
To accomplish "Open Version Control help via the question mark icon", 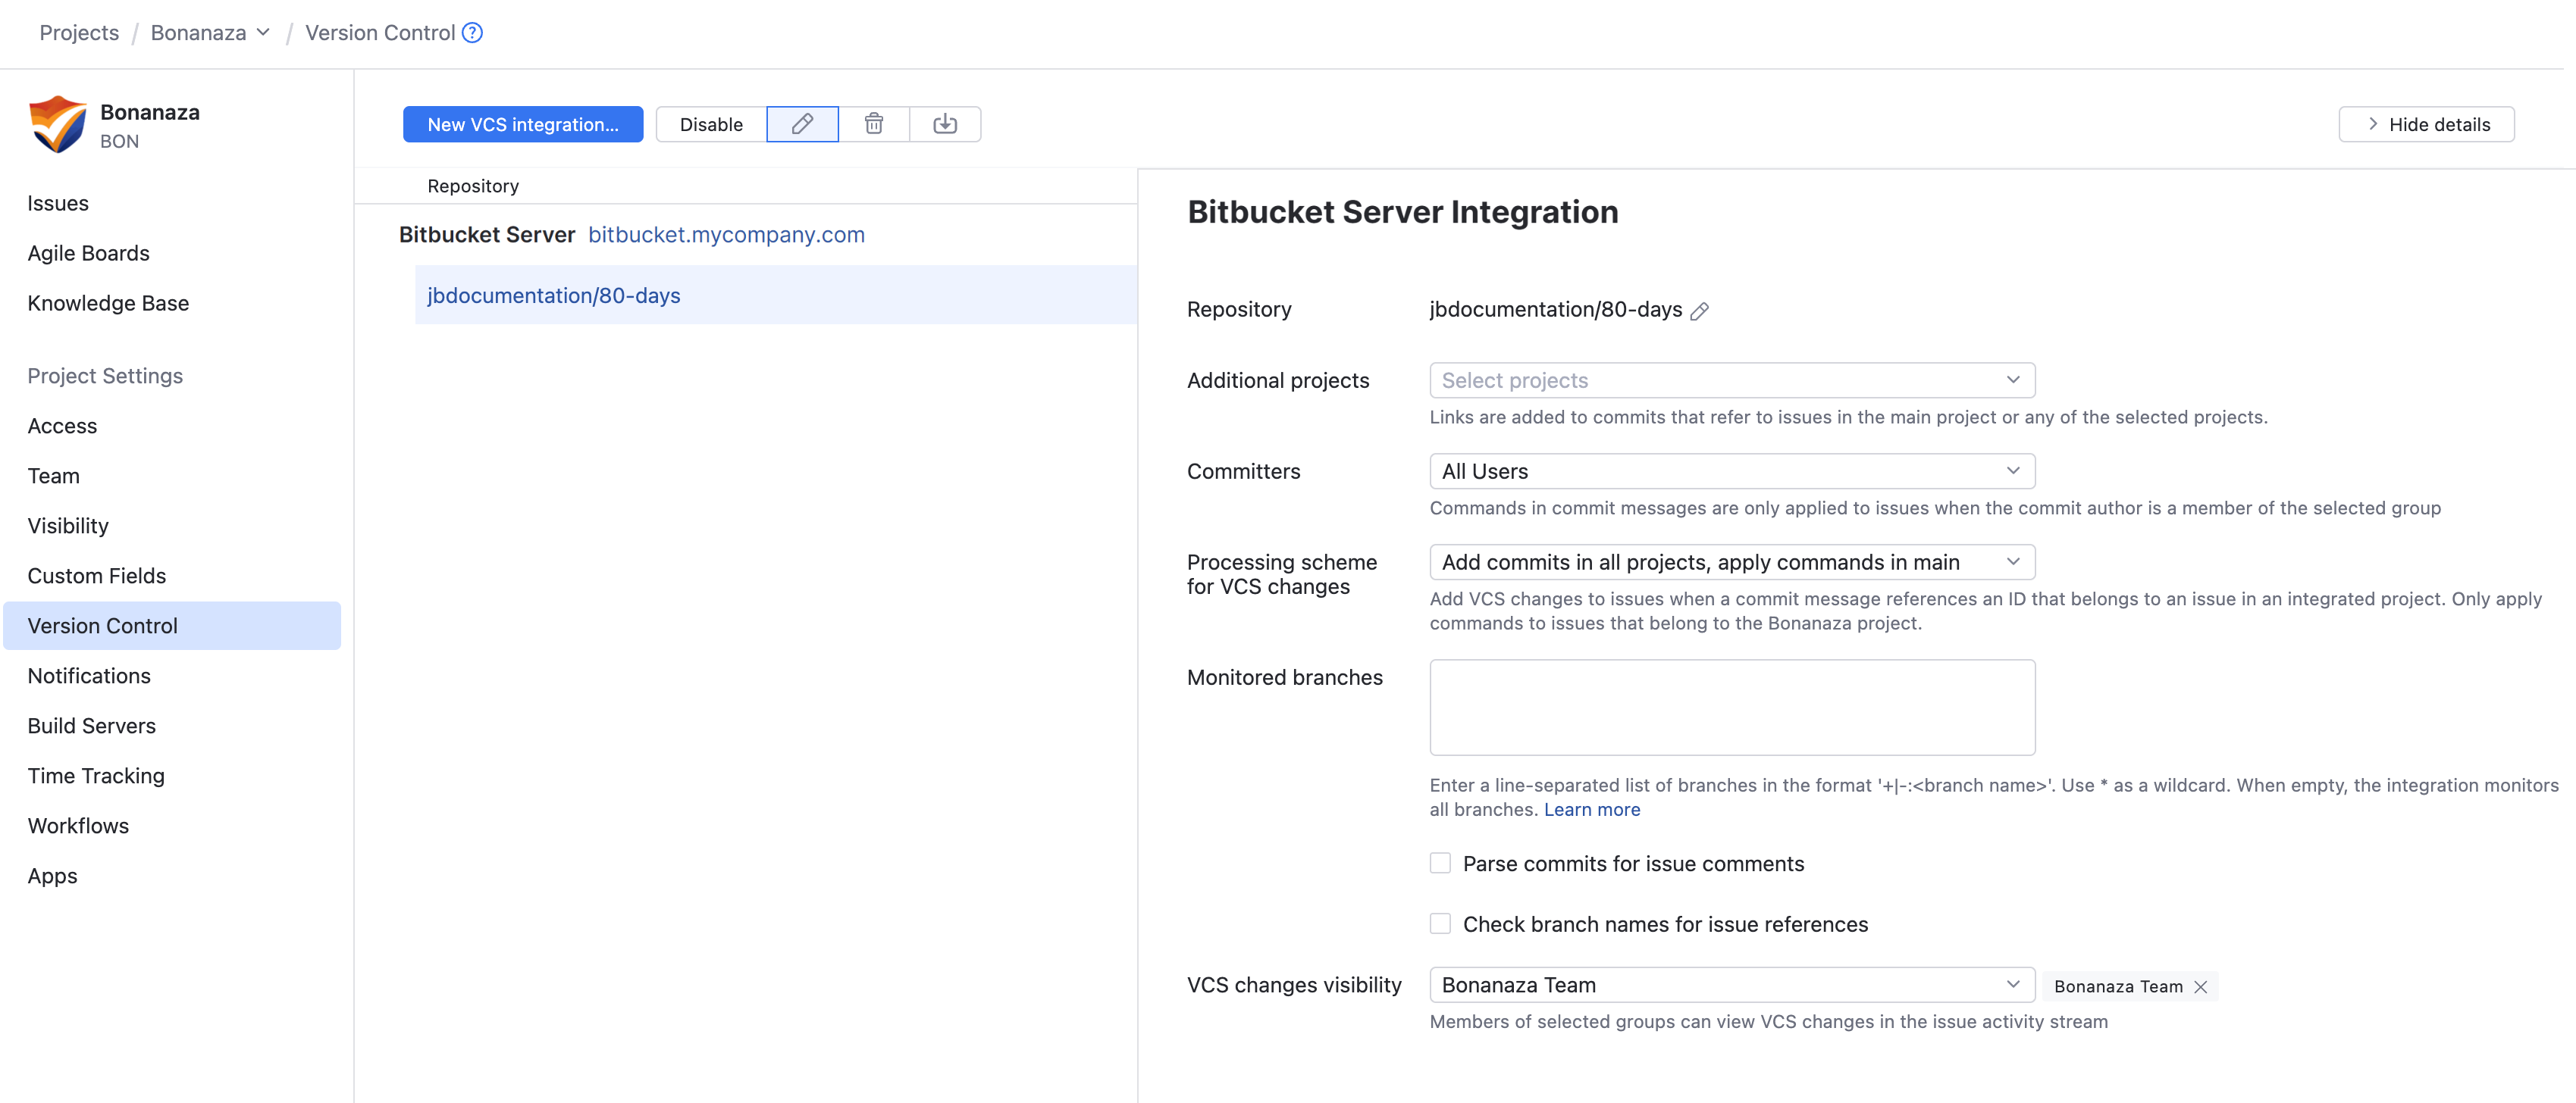I will pos(471,32).
